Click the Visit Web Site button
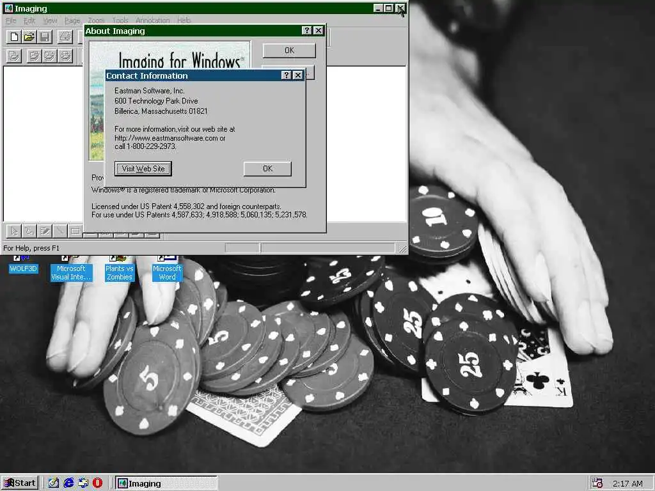 pos(143,169)
